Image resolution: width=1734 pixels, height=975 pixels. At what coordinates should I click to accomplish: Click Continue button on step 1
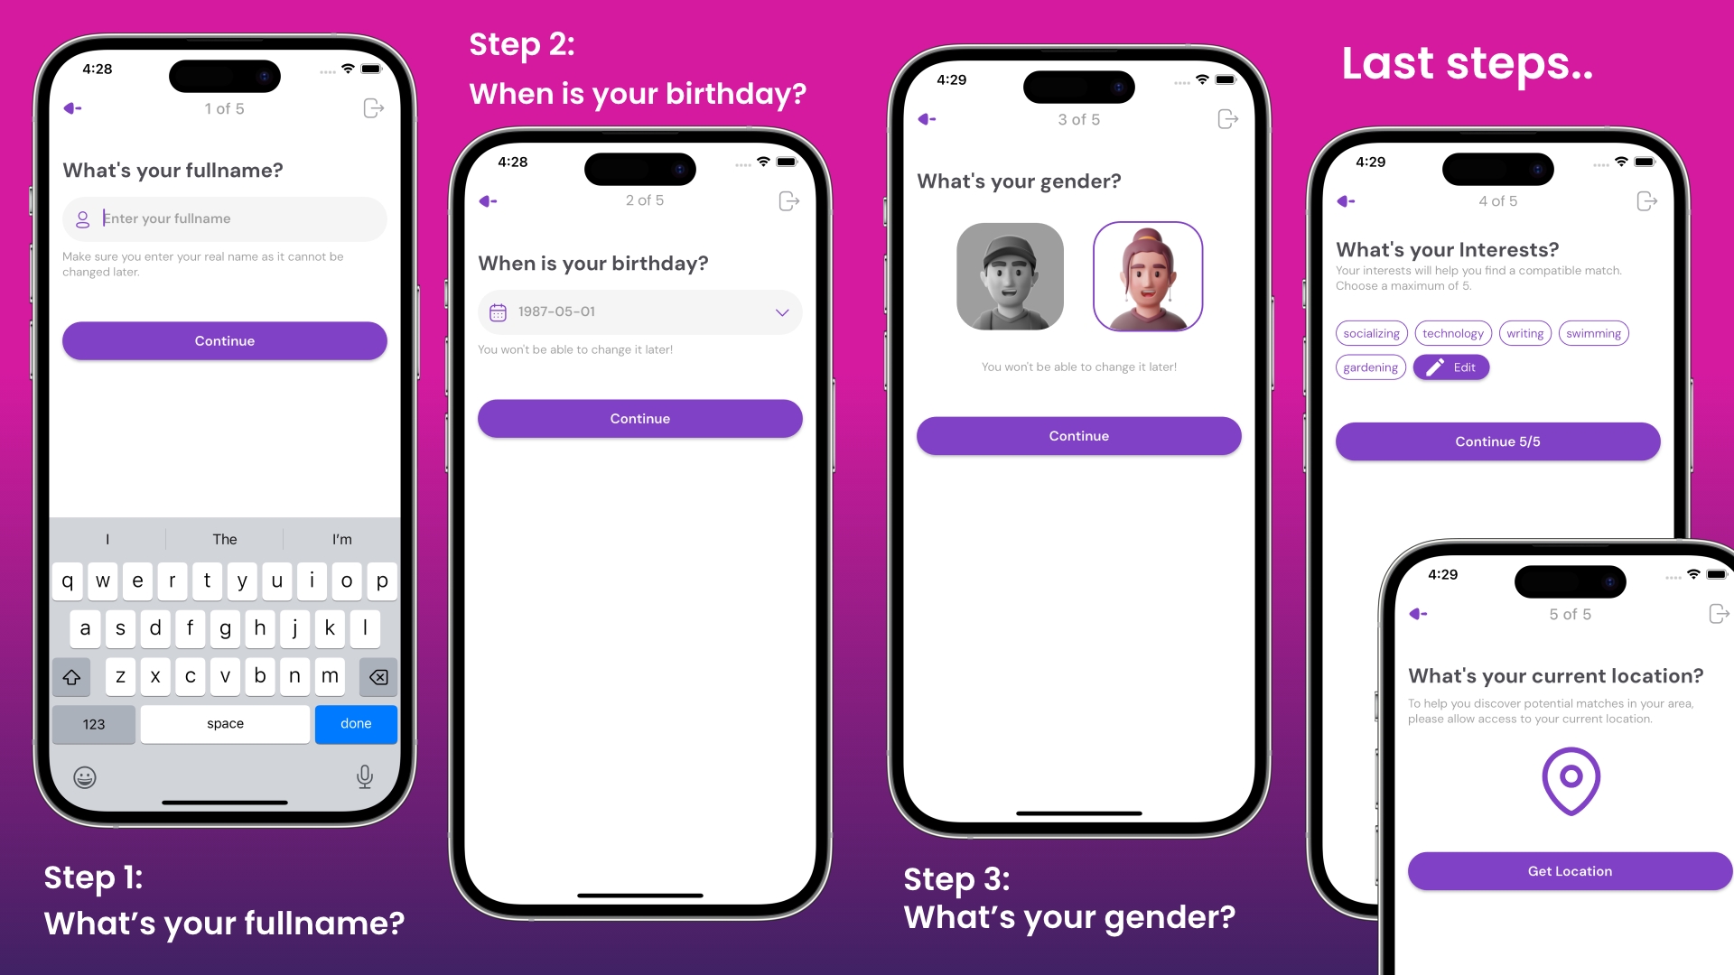pyautogui.click(x=224, y=340)
